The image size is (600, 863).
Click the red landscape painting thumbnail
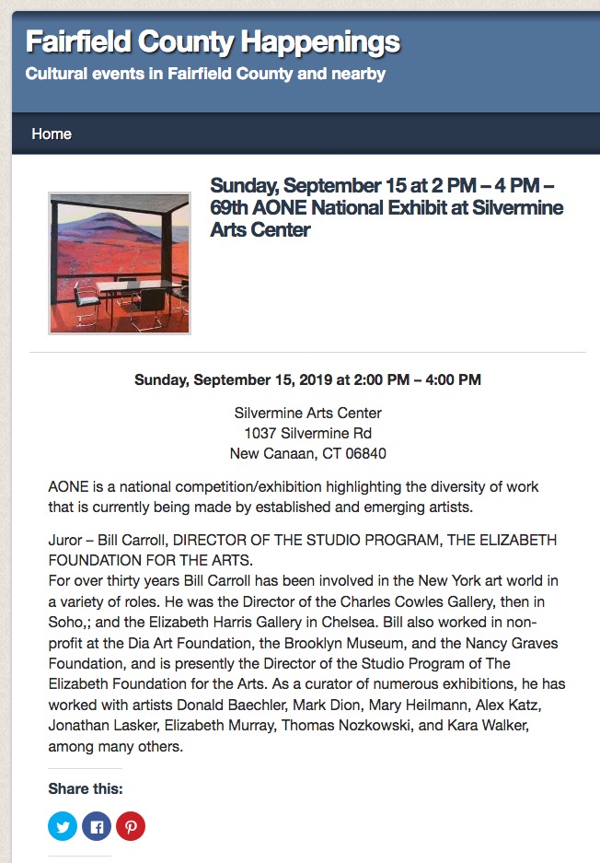pyautogui.click(x=120, y=263)
